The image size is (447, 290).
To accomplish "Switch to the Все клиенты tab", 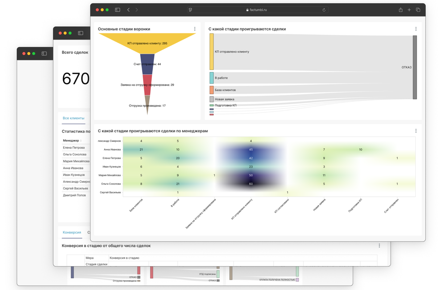I will [x=73, y=118].
